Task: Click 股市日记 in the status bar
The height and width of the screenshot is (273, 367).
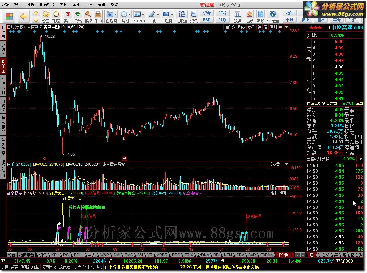Action: [49, 267]
